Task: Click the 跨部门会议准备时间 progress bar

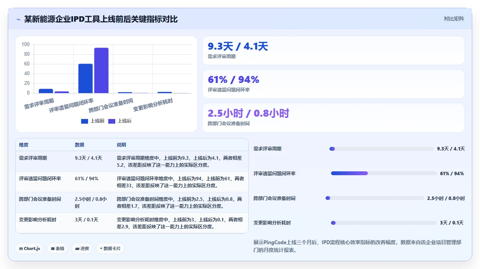Action: pos(375,198)
